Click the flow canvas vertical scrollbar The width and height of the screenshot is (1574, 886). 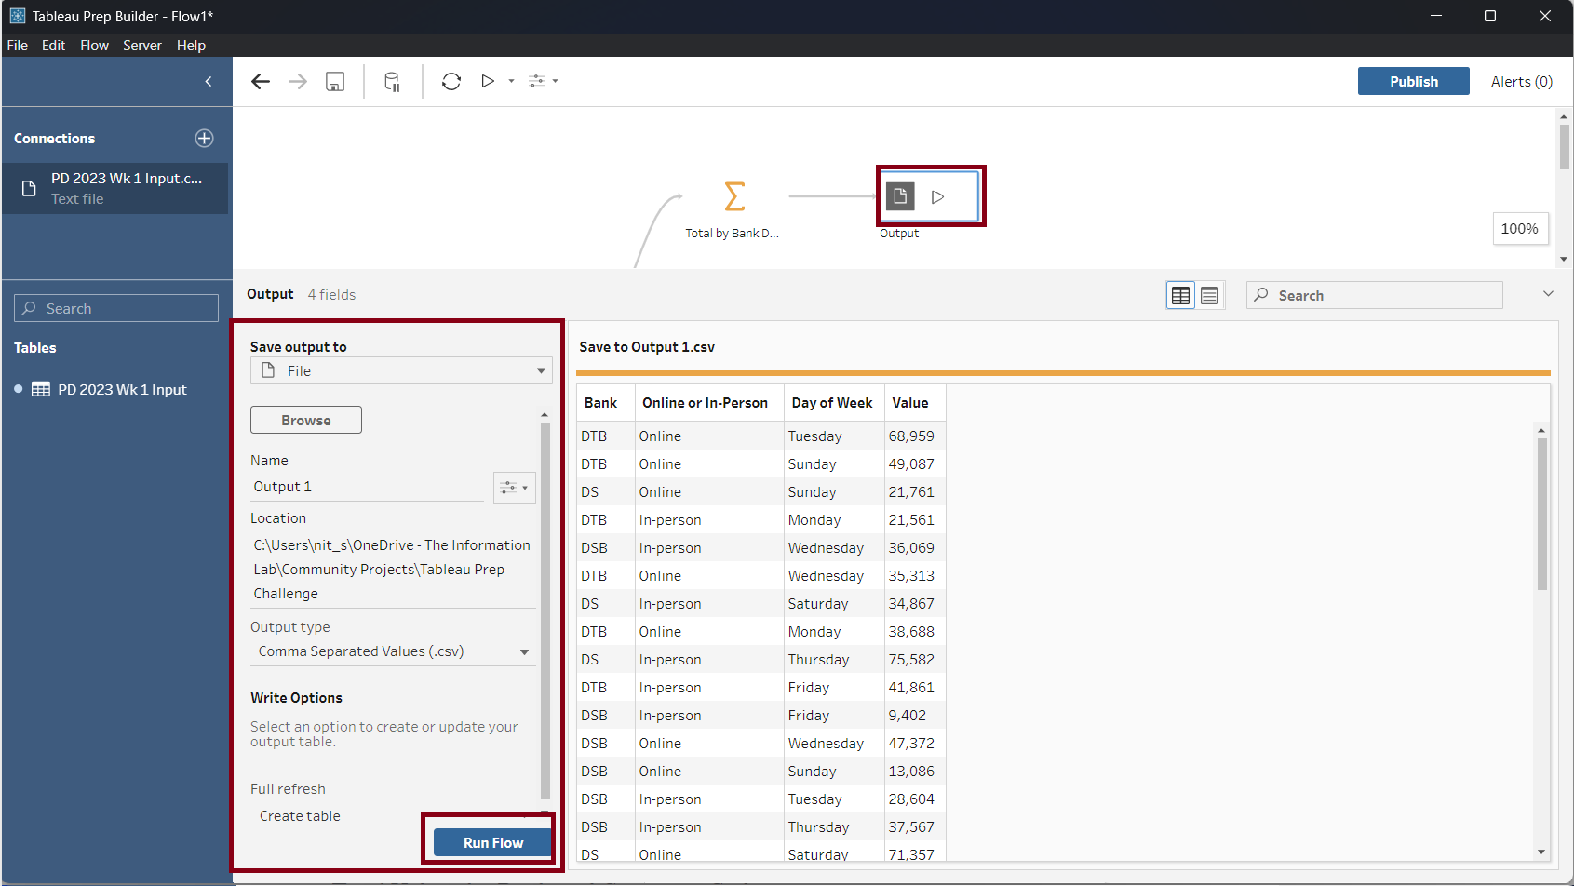coord(1564,147)
